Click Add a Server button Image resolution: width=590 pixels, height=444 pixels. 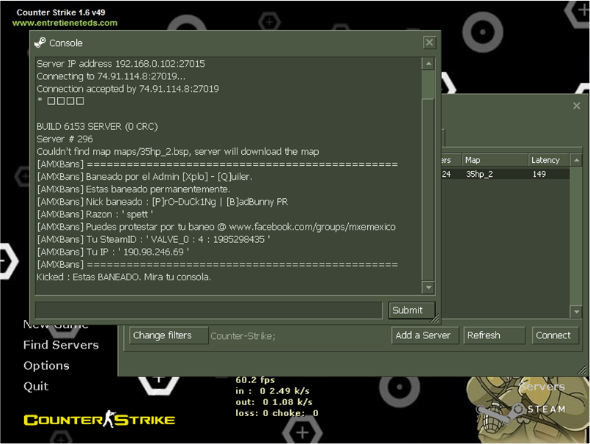coord(425,335)
